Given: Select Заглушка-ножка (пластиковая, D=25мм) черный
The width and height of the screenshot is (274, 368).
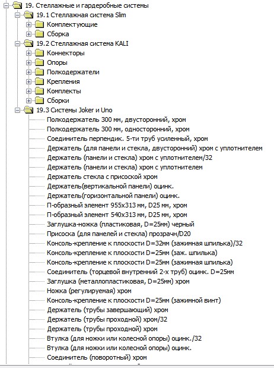Looking at the screenshot, I should [120, 224].
